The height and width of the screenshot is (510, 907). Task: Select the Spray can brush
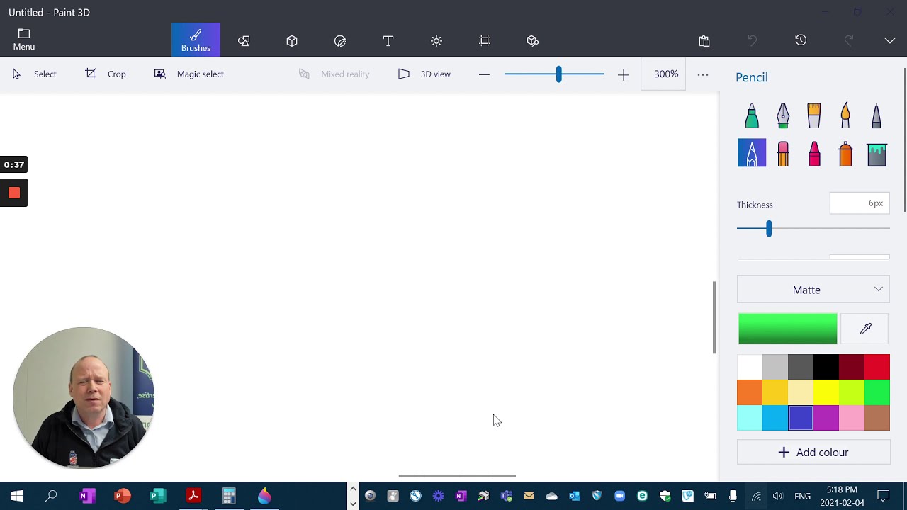(845, 153)
